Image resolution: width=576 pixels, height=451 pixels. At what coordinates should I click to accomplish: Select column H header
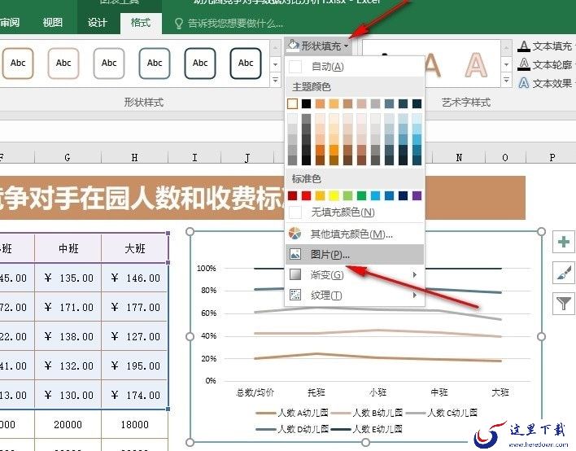(x=134, y=158)
